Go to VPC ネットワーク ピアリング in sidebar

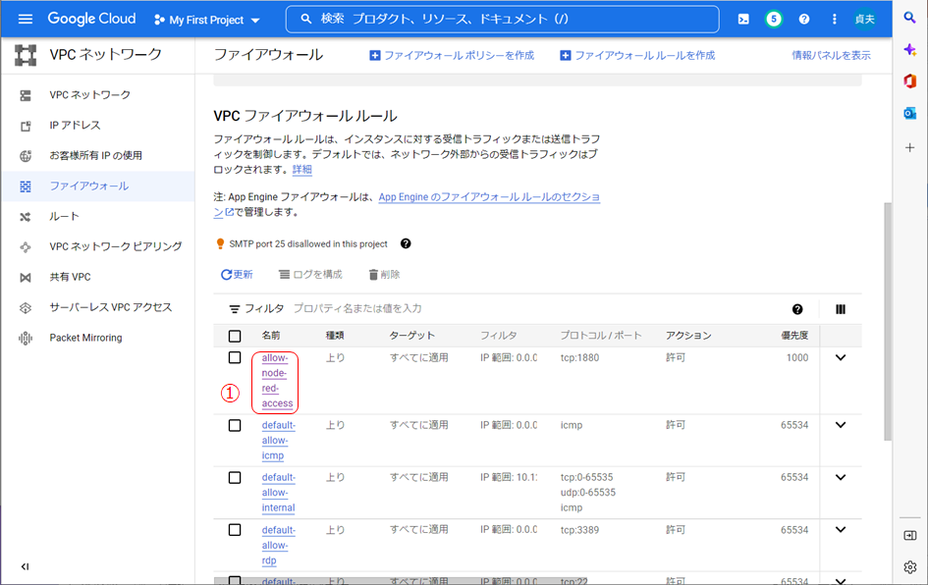pyautogui.click(x=115, y=246)
